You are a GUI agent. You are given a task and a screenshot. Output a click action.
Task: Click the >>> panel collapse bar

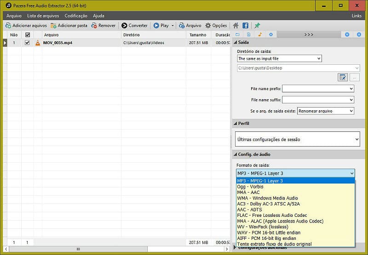[309, 34]
